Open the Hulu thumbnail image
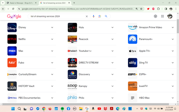 72,27
